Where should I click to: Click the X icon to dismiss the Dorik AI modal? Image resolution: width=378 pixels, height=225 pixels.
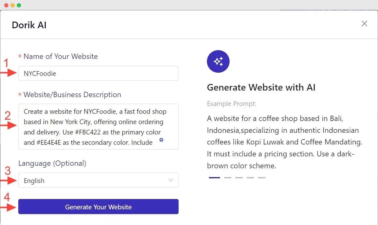coord(364,24)
